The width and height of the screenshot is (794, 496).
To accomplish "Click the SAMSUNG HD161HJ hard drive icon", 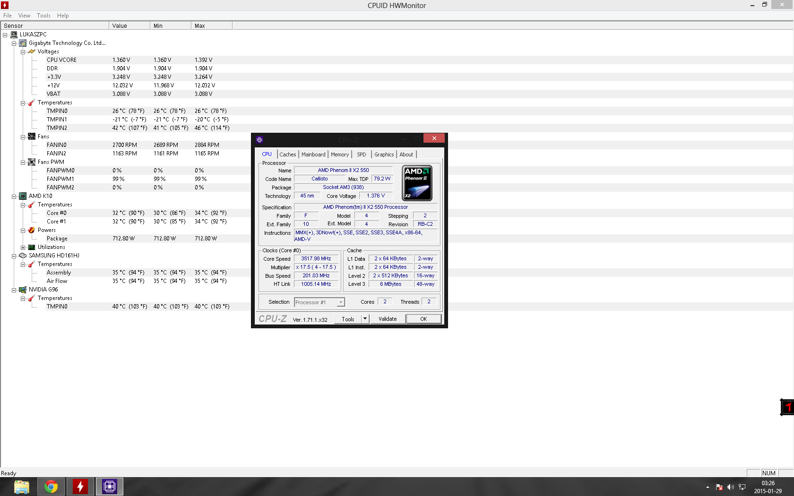I will tap(23, 256).
